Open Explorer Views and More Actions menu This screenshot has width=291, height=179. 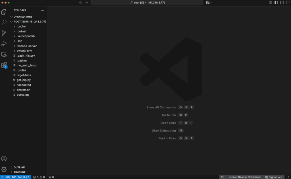click(43, 11)
